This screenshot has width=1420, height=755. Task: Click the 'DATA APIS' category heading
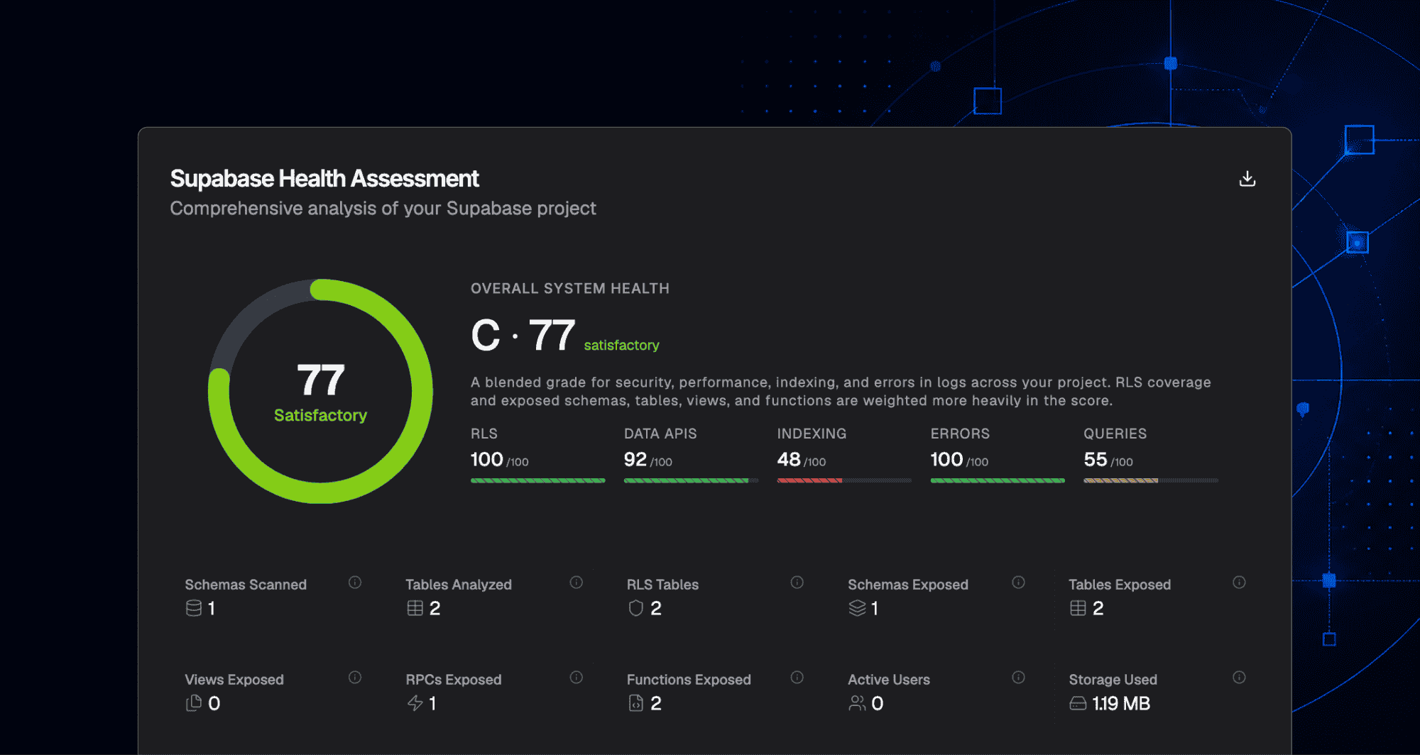pyautogui.click(x=660, y=434)
